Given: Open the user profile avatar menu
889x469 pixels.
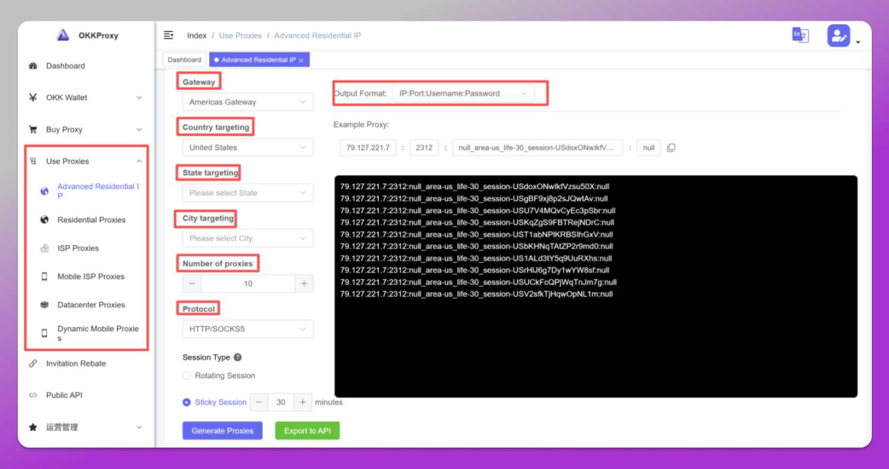Looking at the screenshot, I should (839, 36).
